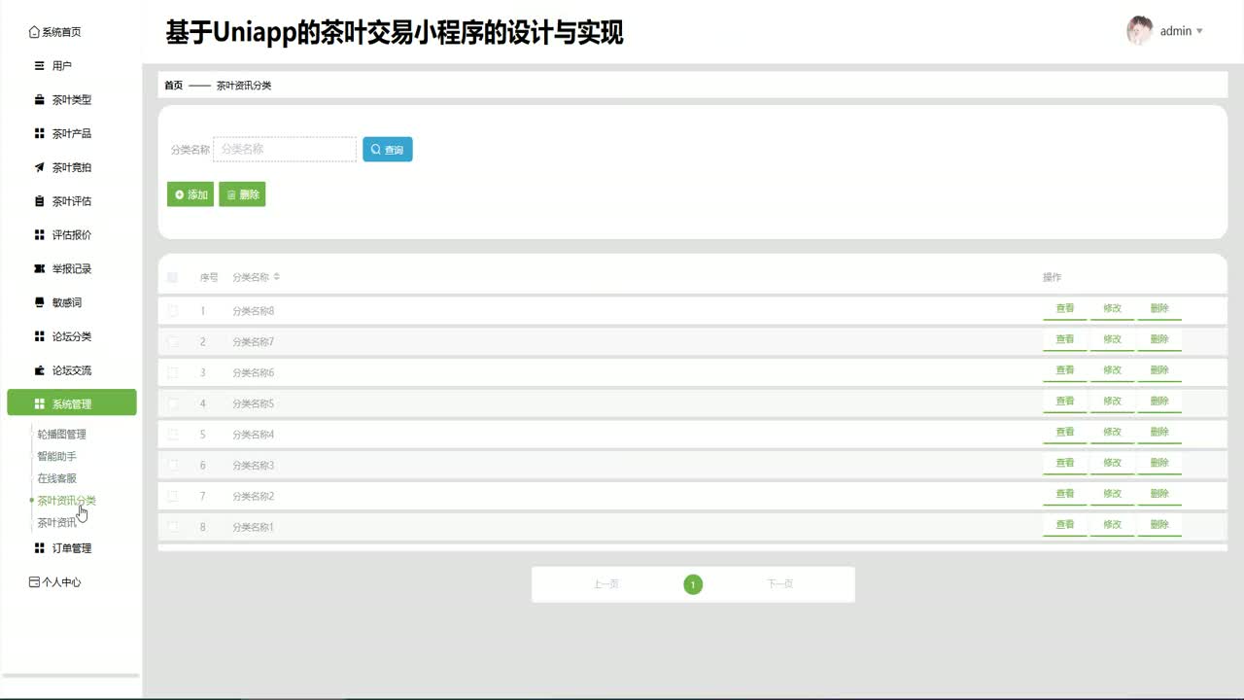Click the 评估报价 grid icon

pyautogui.click(x=40, y=234)
